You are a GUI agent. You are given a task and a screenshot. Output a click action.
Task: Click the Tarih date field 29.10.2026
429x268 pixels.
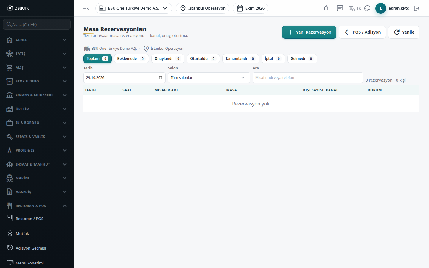coord(125,78)
